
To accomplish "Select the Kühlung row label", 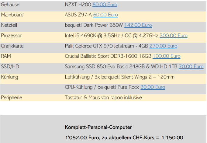I will [x=9, y=77].
